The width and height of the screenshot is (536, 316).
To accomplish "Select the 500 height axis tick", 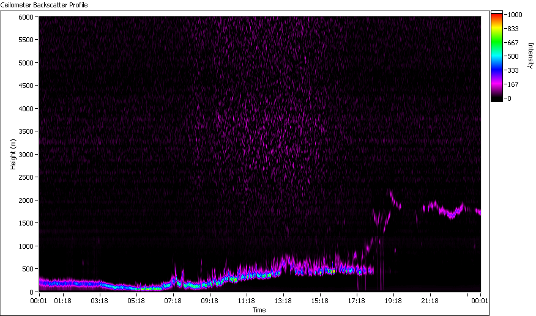I will point(28,269).
